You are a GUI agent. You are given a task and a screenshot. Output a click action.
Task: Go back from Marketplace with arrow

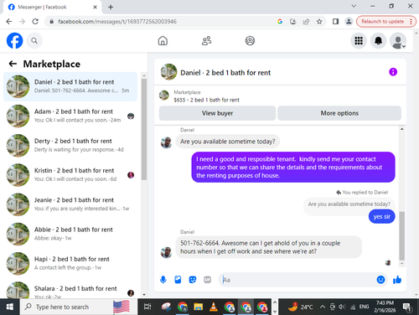tap(13, 64)
